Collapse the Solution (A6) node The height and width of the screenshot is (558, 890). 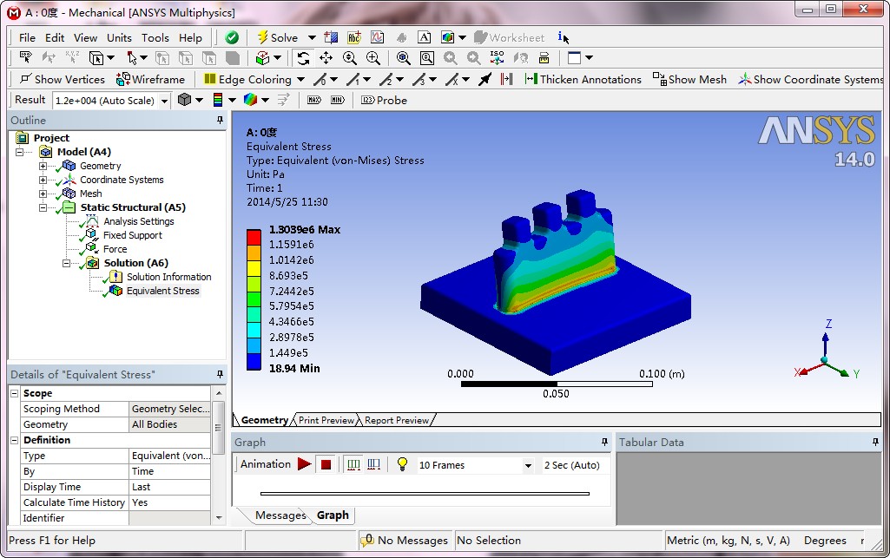[x=66, y=263]
